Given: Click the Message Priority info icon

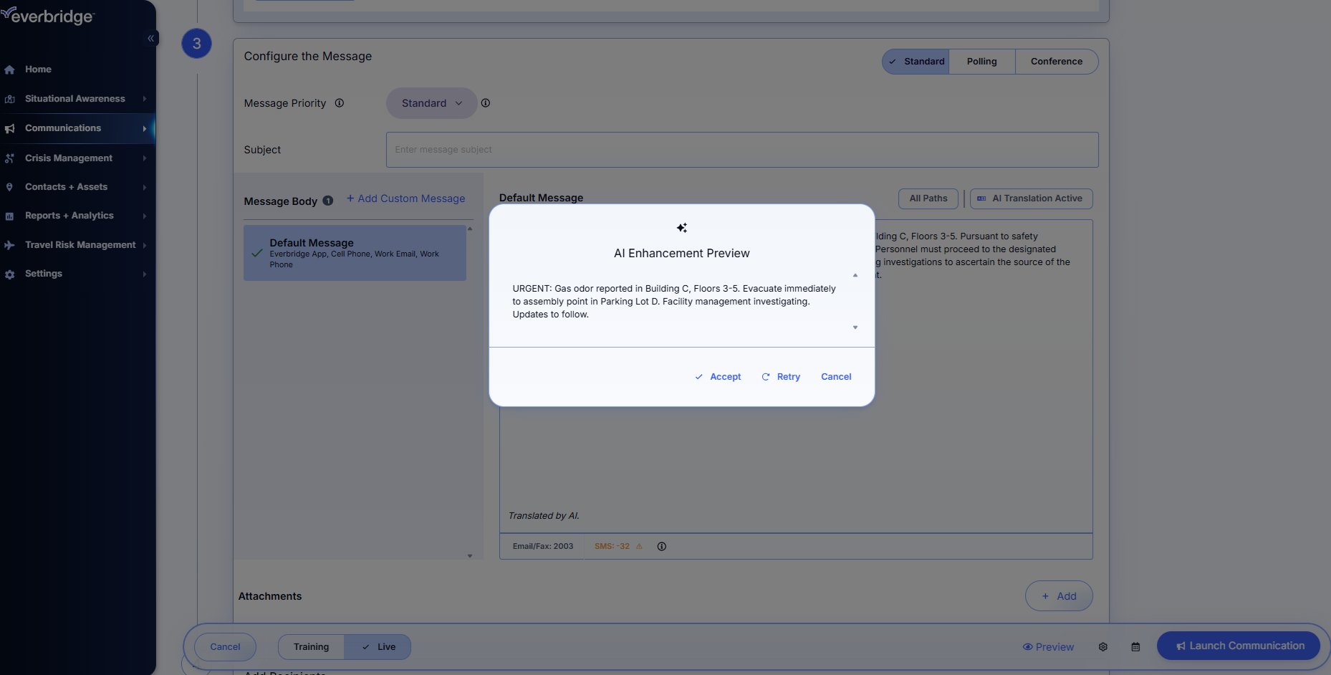Looking at the screenshot, I should [340, 103].
